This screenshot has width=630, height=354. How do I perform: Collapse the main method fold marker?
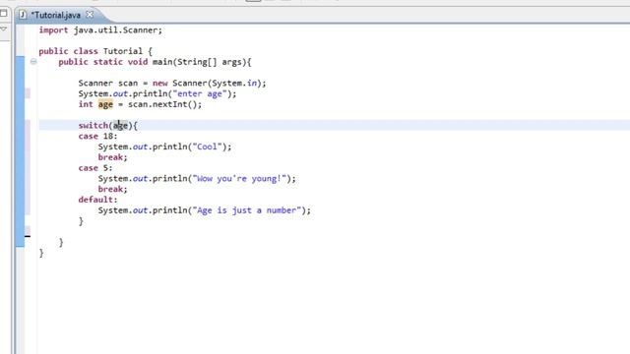pos(33,61)
